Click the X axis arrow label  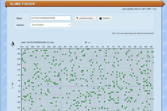[x=87, y=43]
